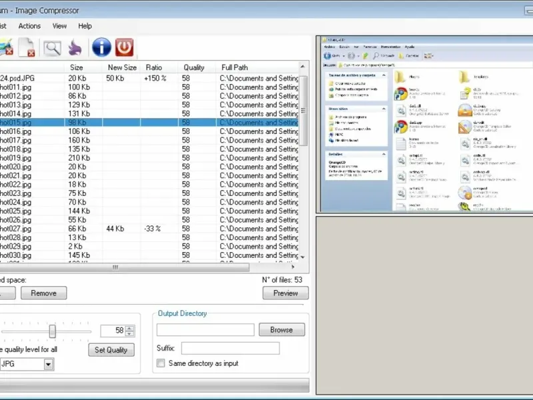The height and width of the screenshot is (400, 533).
Task: Click the quality slider handle
Action: point(53,331)
